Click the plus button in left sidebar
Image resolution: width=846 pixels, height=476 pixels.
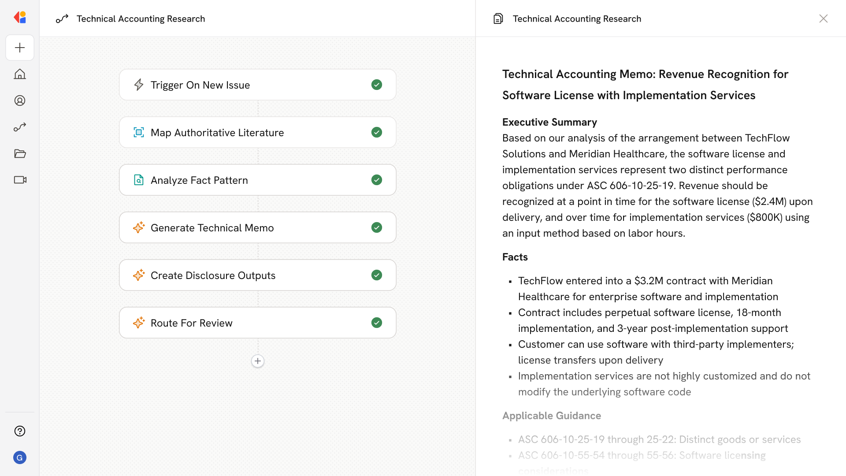(20, 48)
